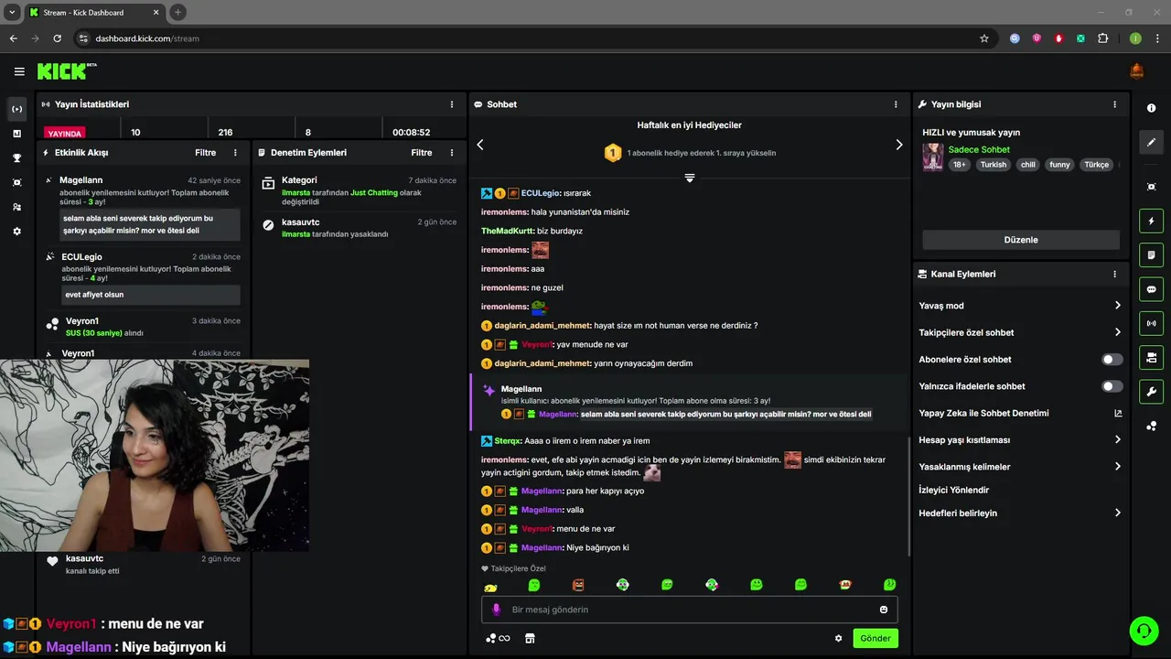The image size is (1171, 659).
Task: Open the settings gear in left sidebar
Action: (x=16, y=232)
